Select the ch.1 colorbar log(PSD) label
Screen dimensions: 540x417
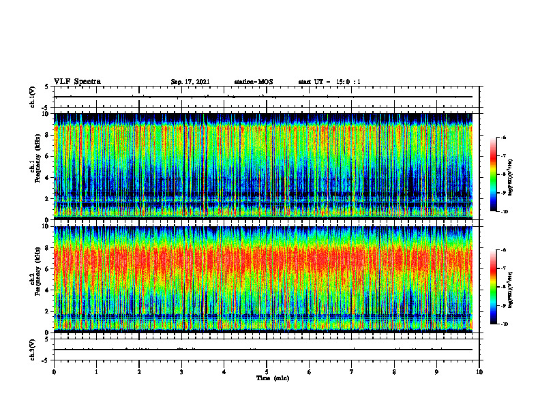[511, 178]
